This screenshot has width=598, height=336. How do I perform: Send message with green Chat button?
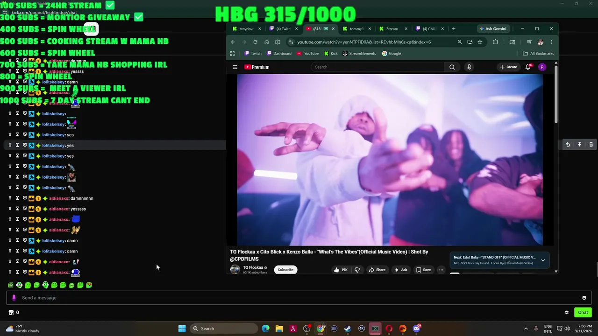pyautogui.click(x=583, y=313)
